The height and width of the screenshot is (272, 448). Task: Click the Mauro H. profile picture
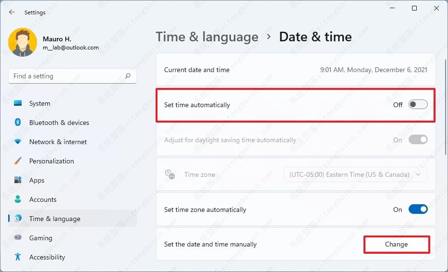click(x=23, y=43)
